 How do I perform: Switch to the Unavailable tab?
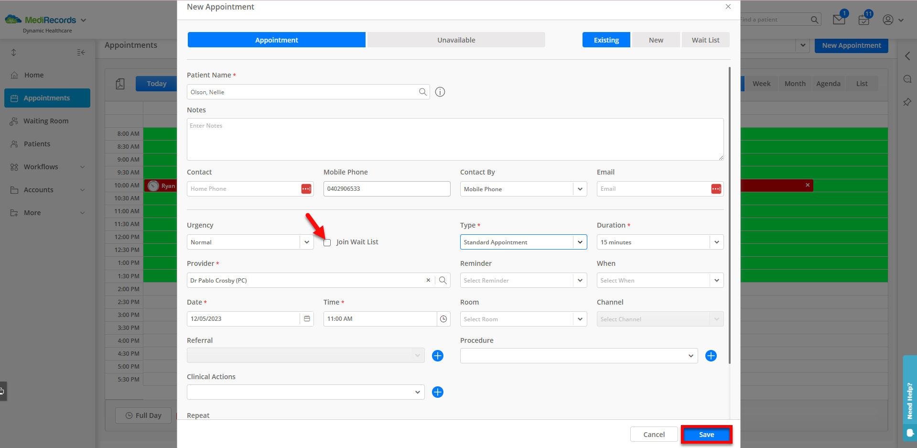pos(456,40)
